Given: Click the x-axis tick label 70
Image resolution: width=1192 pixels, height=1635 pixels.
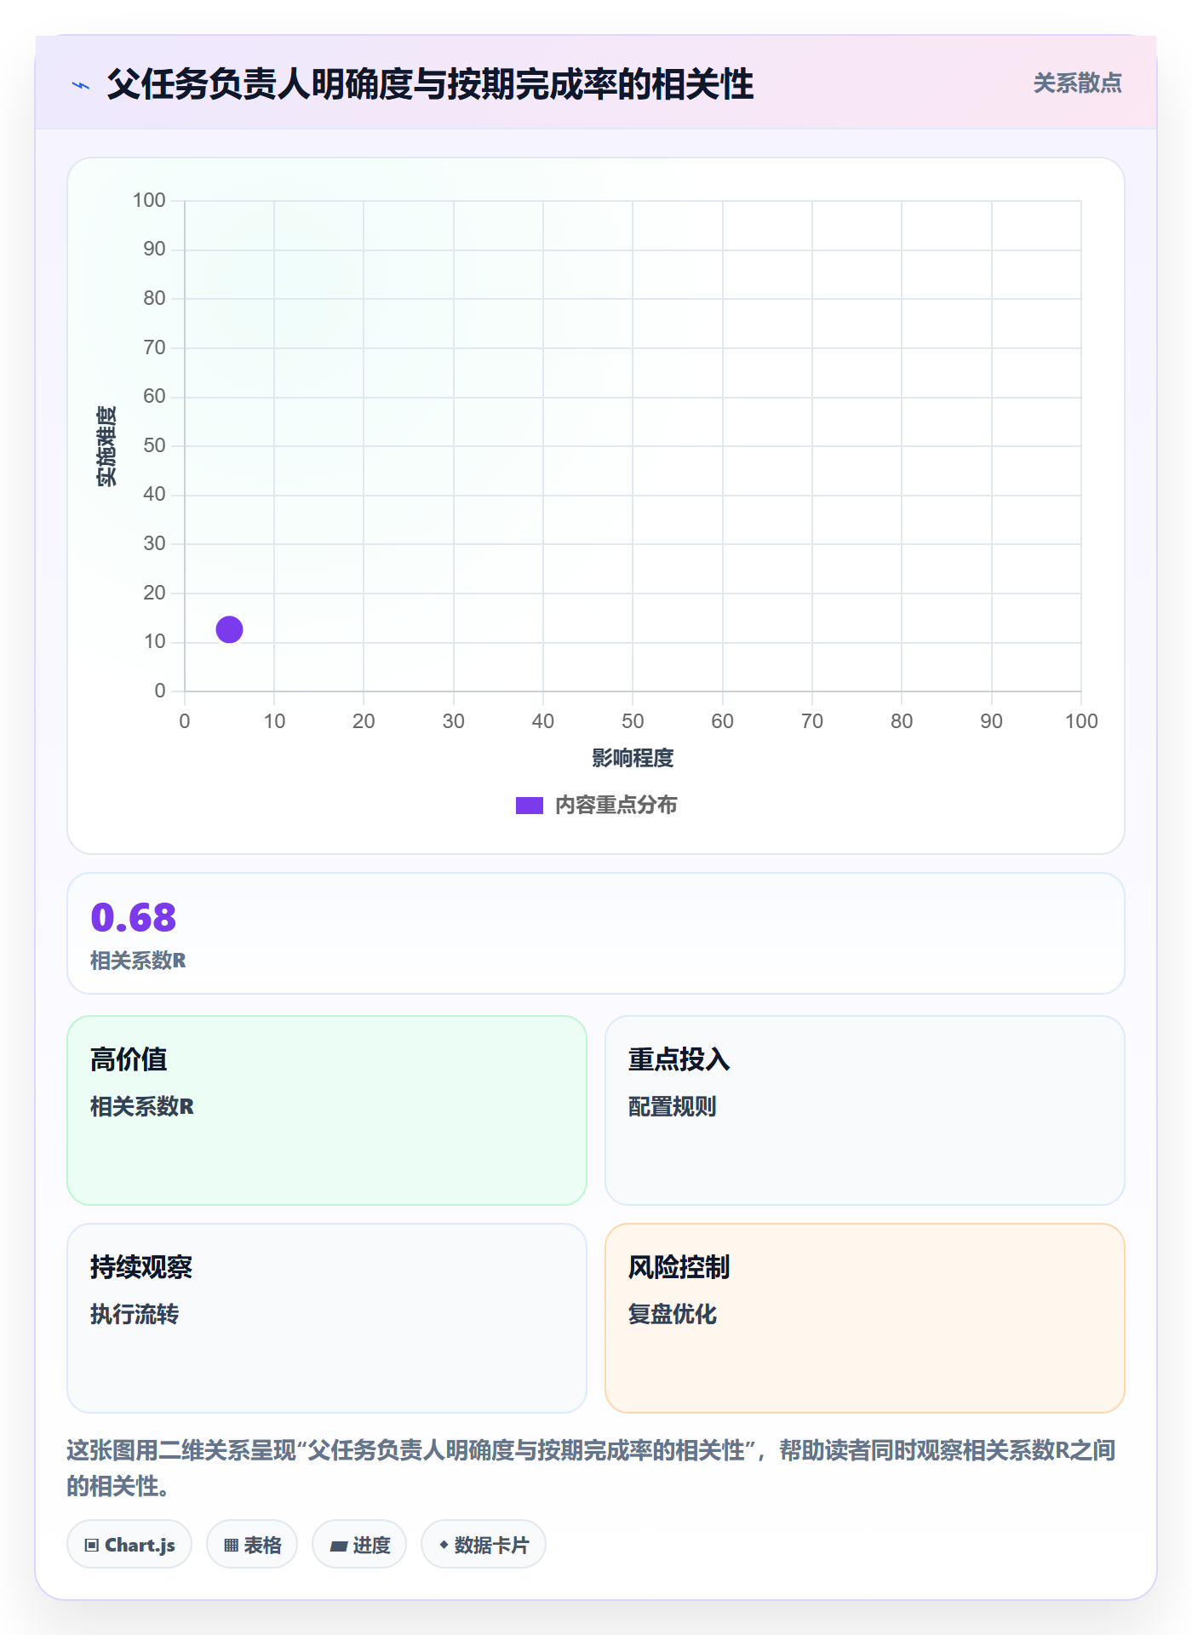Looking at the screenshot, I should [812, 721].
